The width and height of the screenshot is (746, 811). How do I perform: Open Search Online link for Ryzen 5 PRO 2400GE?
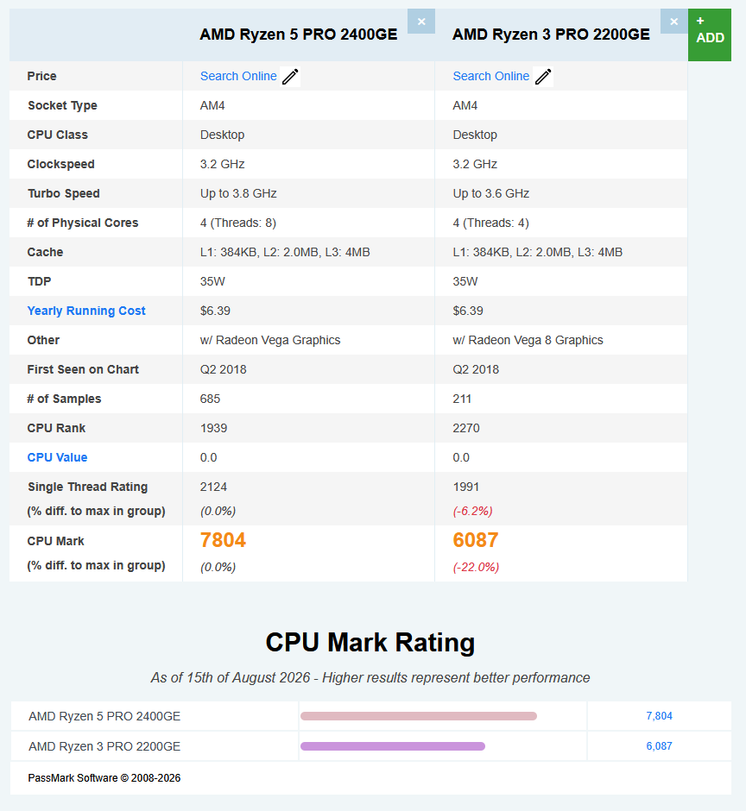(238, 76)
